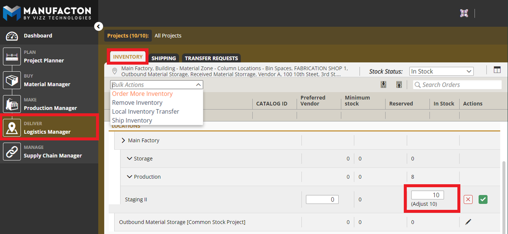Screen dimensions: 508x234
Task: Click the Staging II minimum stock field
Action: (322, 200)
